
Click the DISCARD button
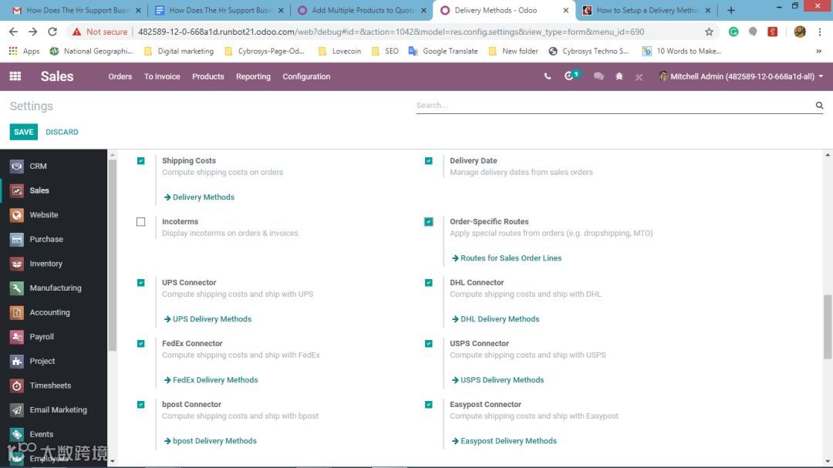click(62, 132)
